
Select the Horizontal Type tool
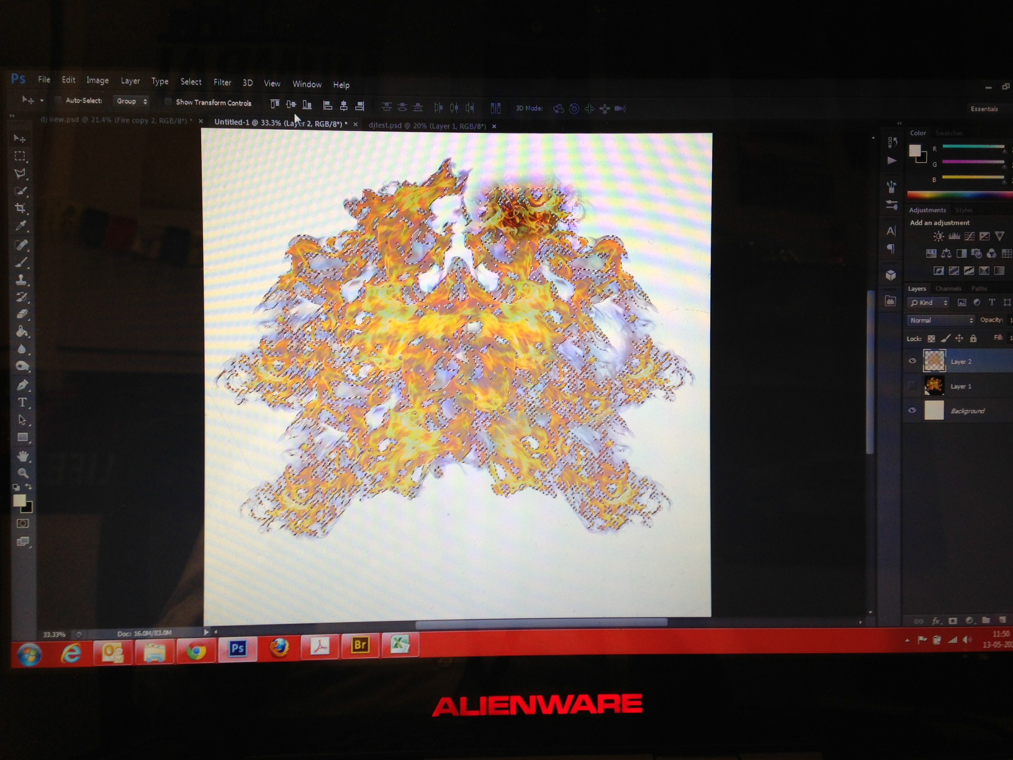click(22, 402)
